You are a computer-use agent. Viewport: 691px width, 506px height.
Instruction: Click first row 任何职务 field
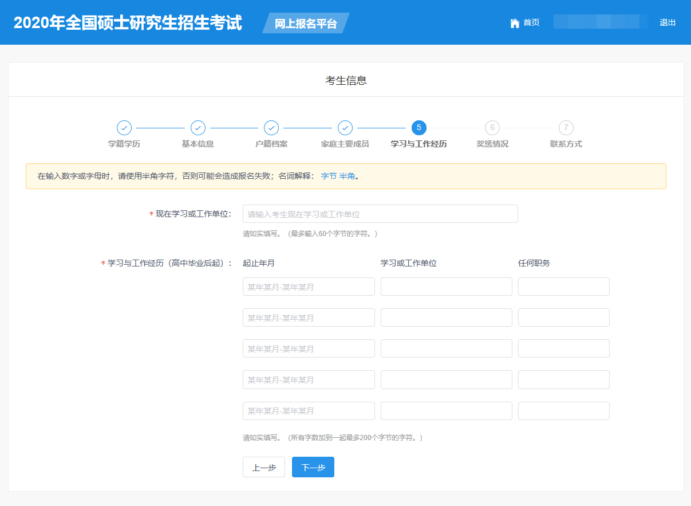click(563, 287)
